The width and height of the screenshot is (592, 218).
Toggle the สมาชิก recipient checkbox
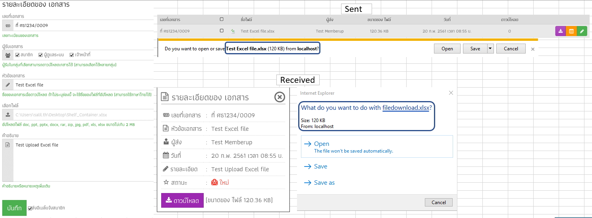coord(17,55)
